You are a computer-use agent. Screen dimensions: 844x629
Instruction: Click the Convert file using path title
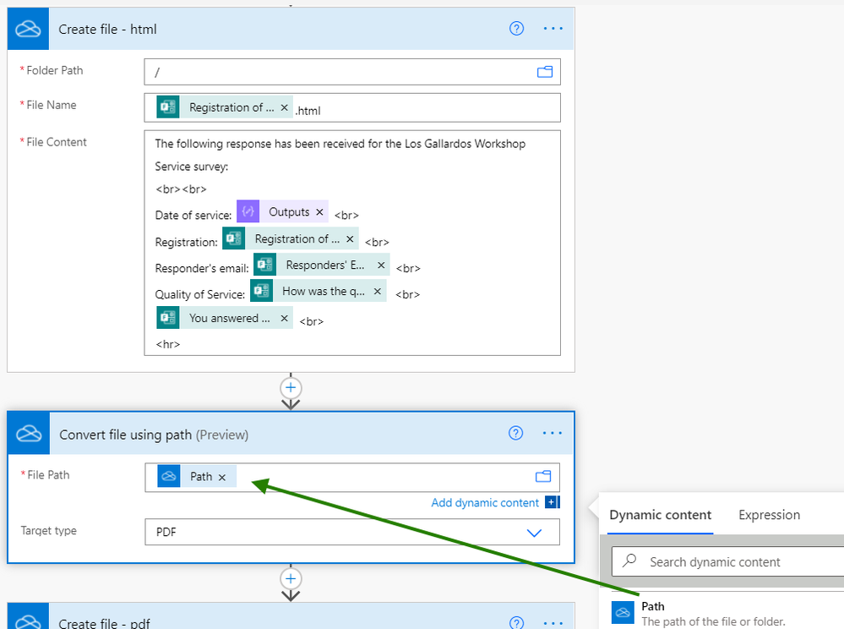(x=154, y=435)
